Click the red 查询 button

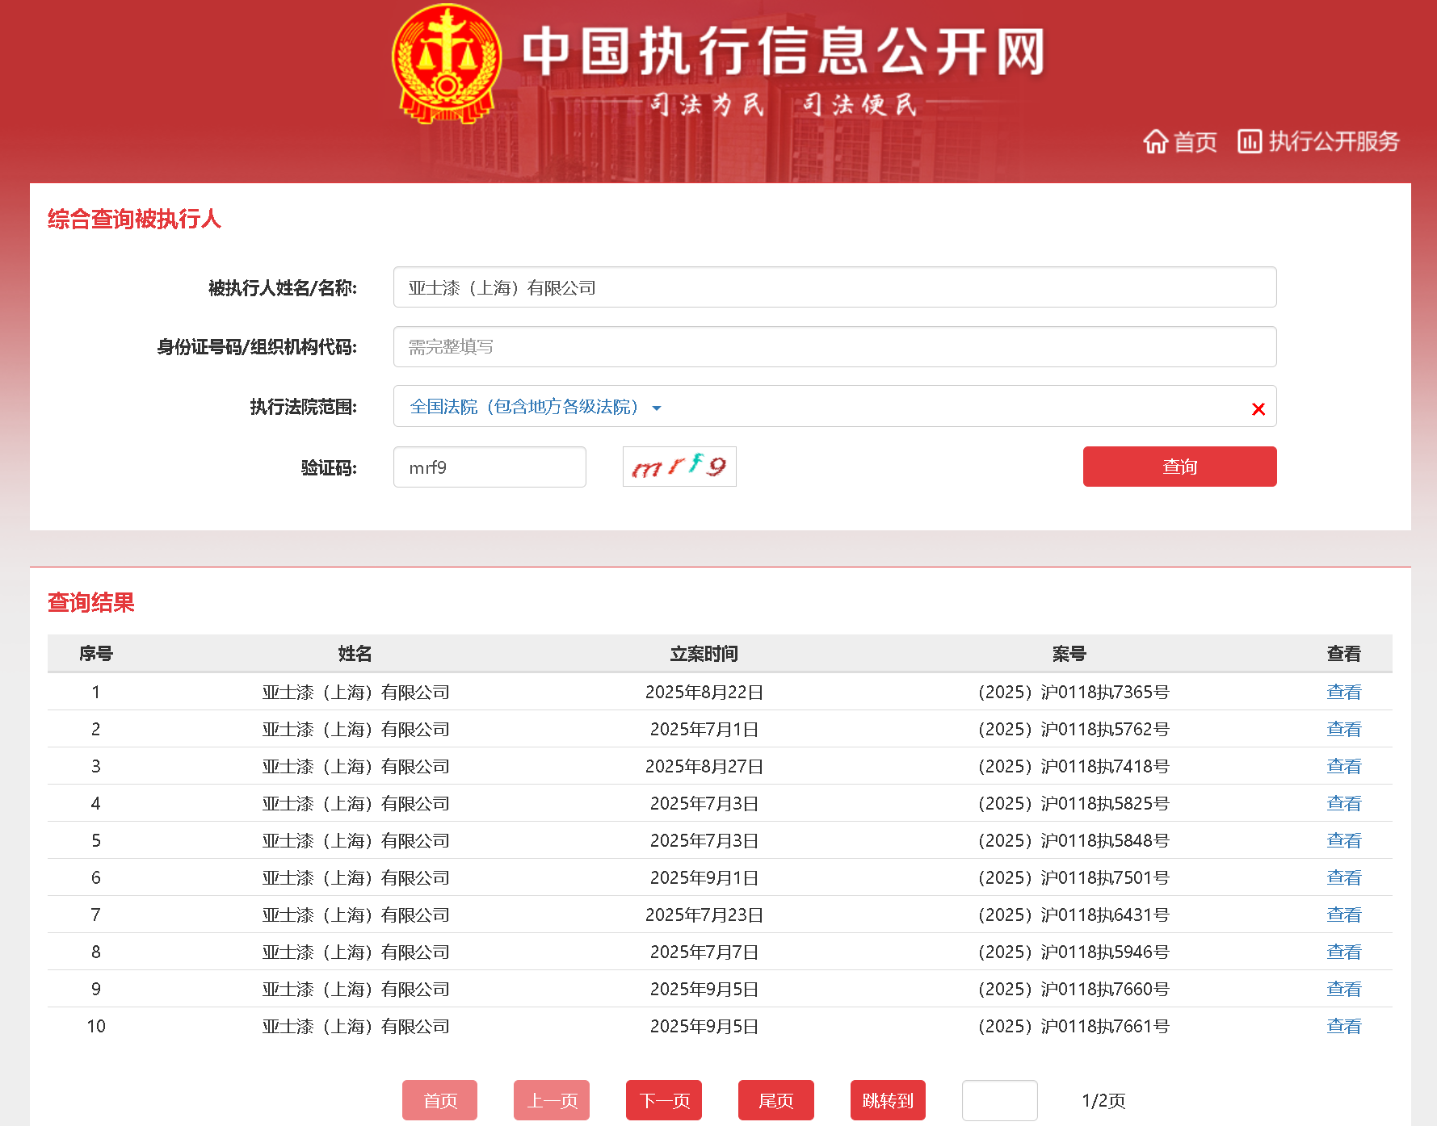tap(1179, 467)
